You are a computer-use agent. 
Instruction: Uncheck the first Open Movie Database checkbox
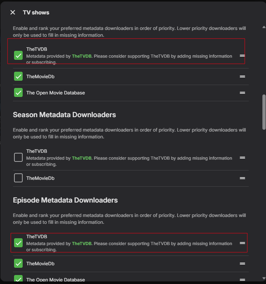coord(18,93)
